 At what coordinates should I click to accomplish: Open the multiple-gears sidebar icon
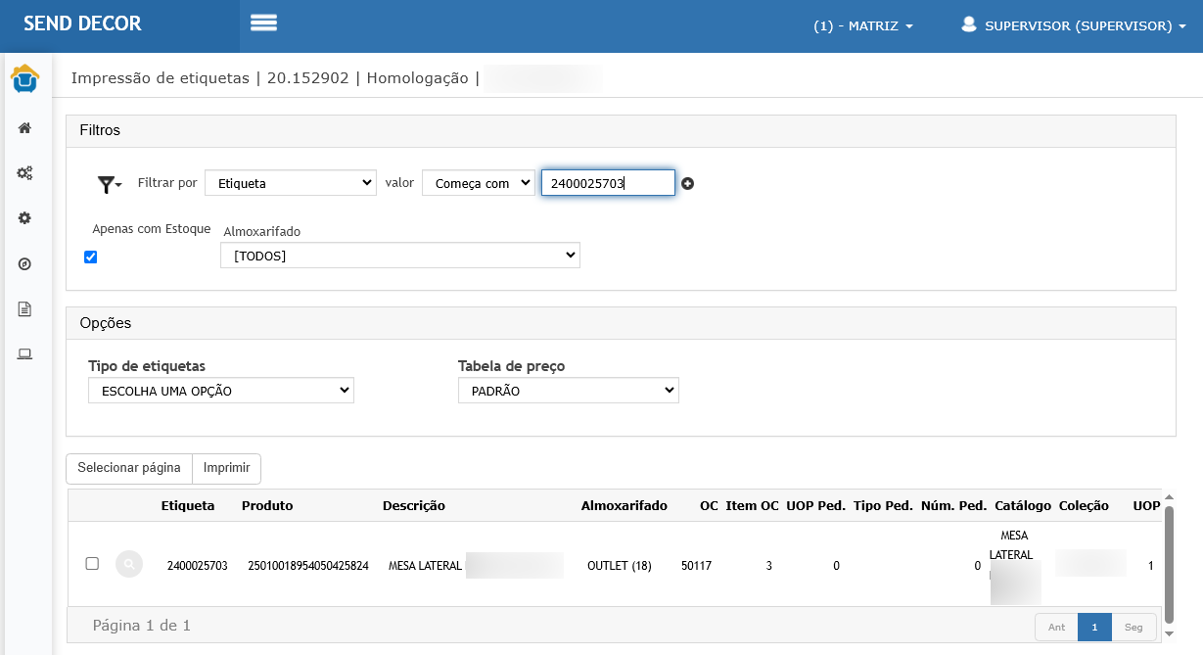25,173
